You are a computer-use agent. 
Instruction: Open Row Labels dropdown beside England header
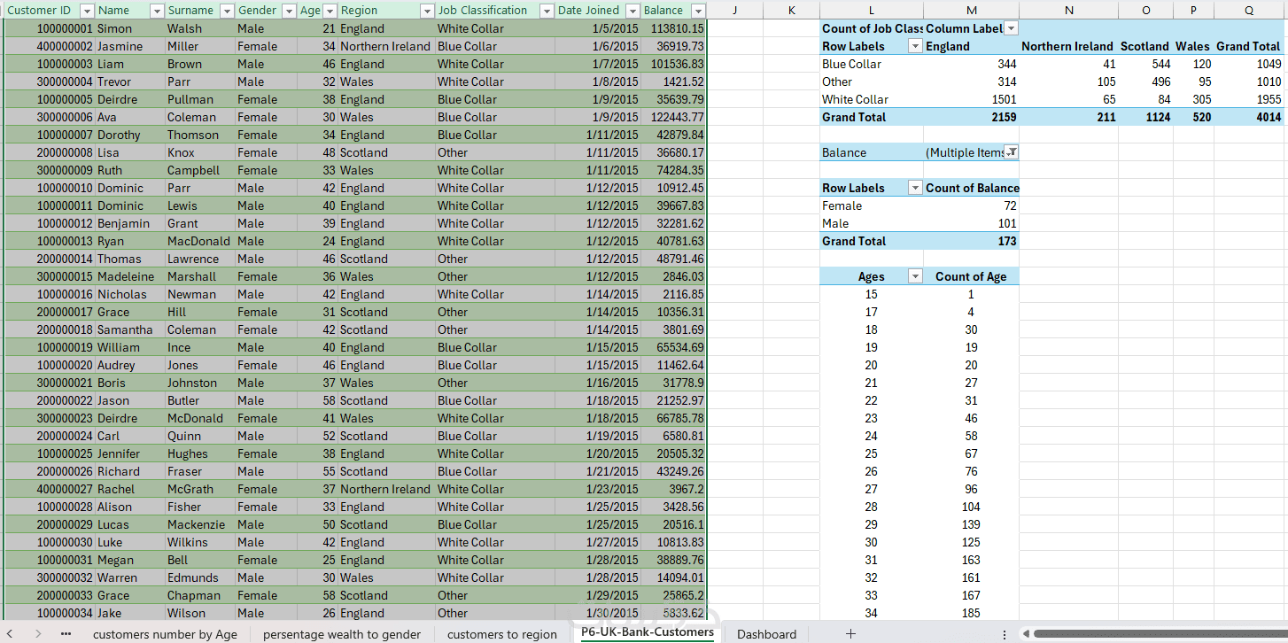(915, 46)
